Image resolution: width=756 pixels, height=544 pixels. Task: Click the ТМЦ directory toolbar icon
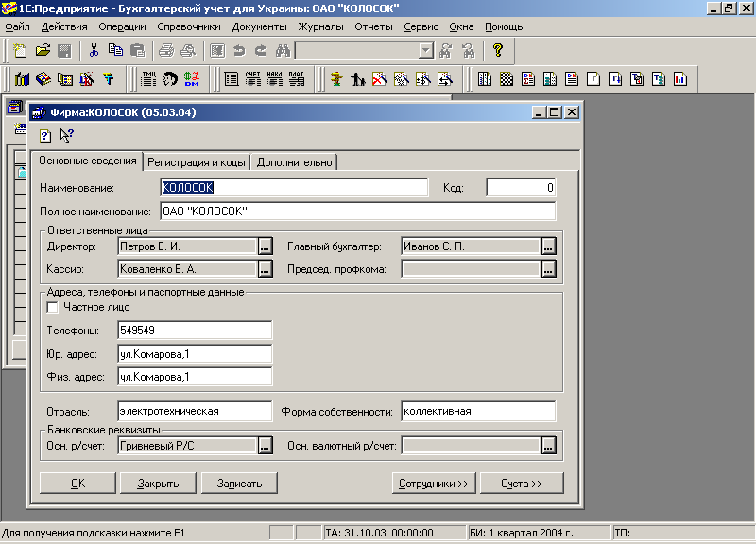pyautogui.click(x=148, y=79)
